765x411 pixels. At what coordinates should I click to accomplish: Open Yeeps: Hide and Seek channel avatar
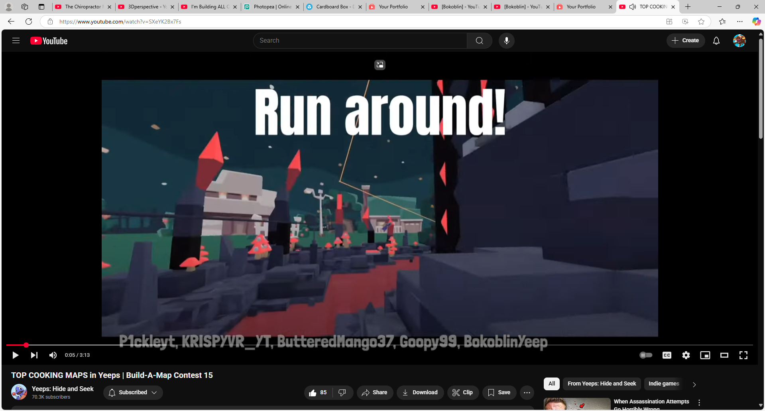19,392
